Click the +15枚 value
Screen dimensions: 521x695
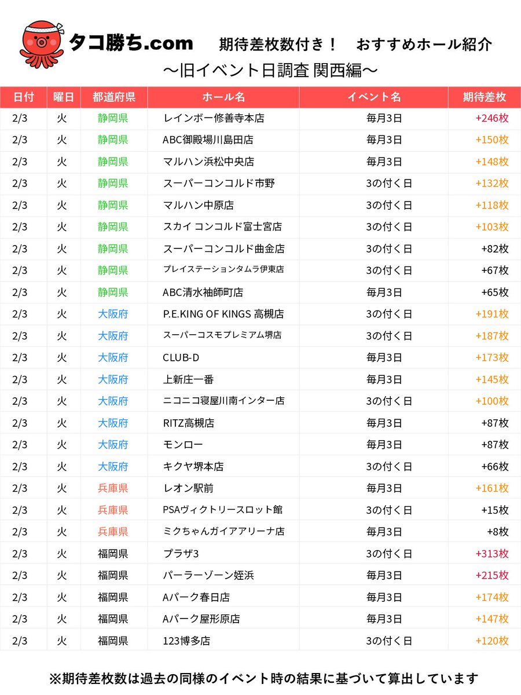494,510
